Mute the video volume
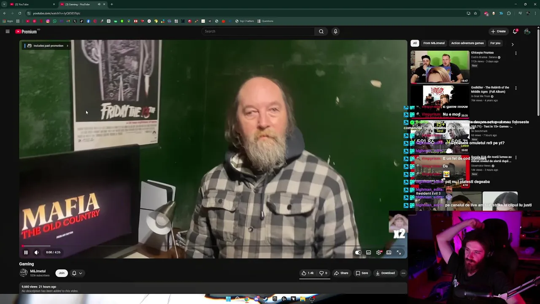 (x=37, y=252)
